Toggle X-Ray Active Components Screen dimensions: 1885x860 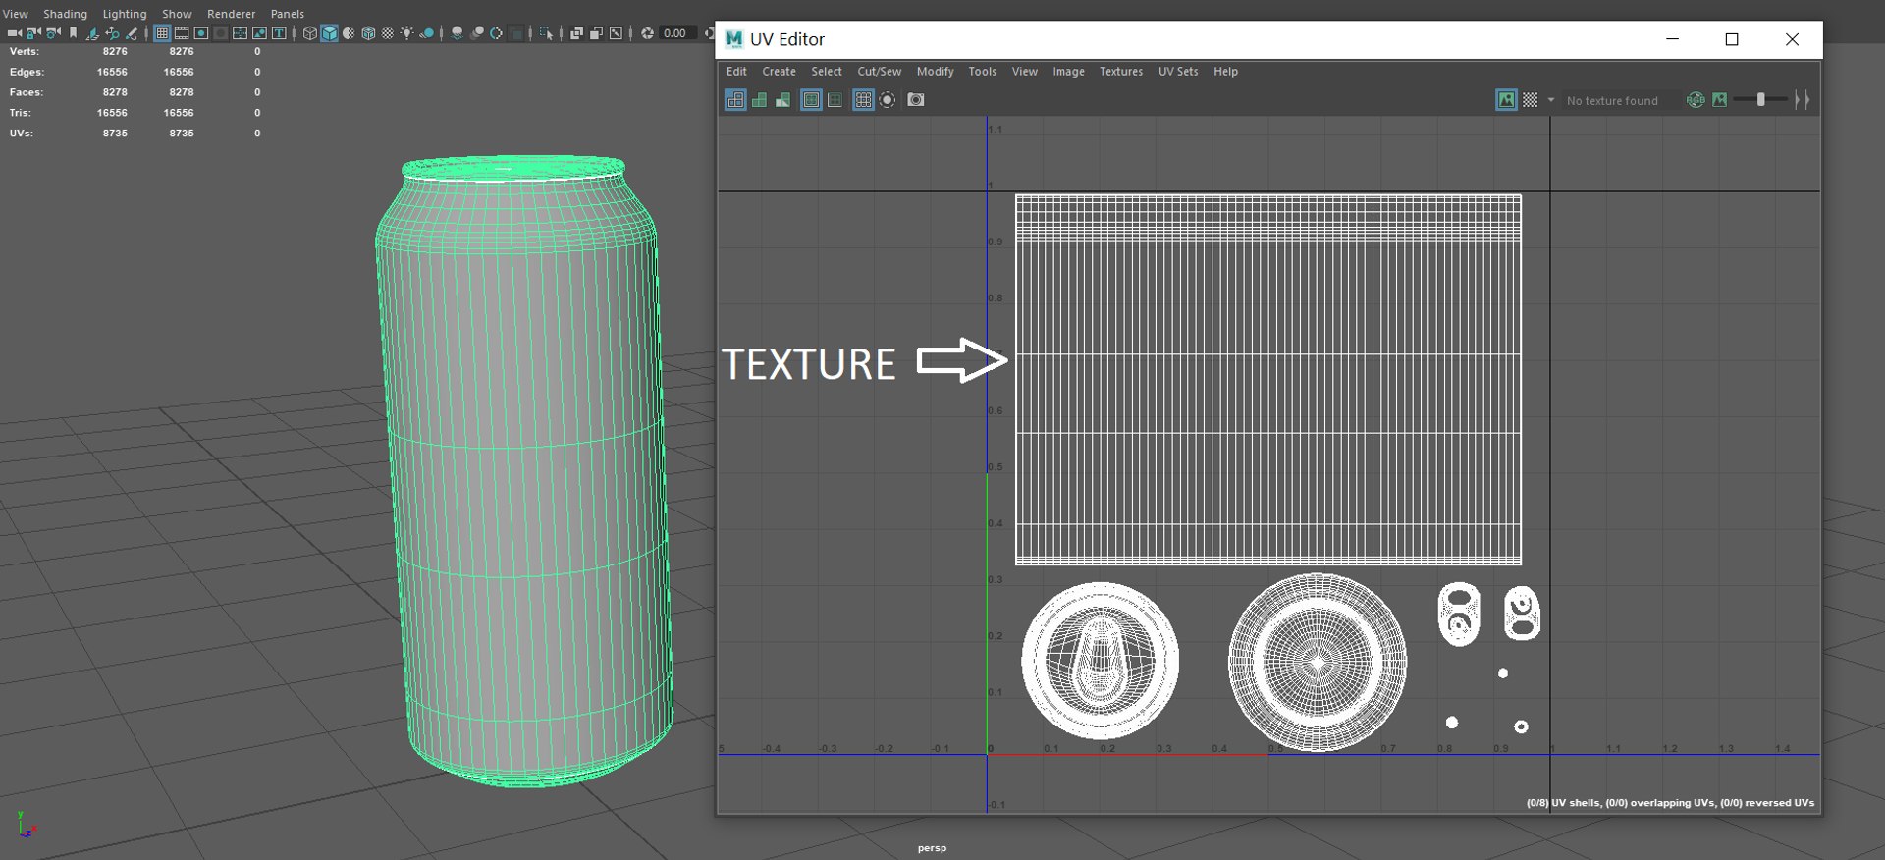596,33
